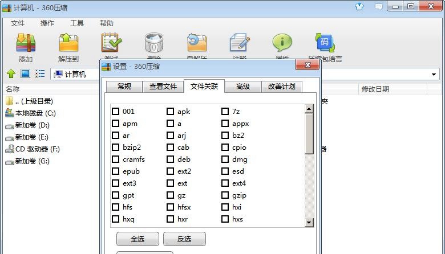Switch to the View Files (查看文件) tab

163,87
